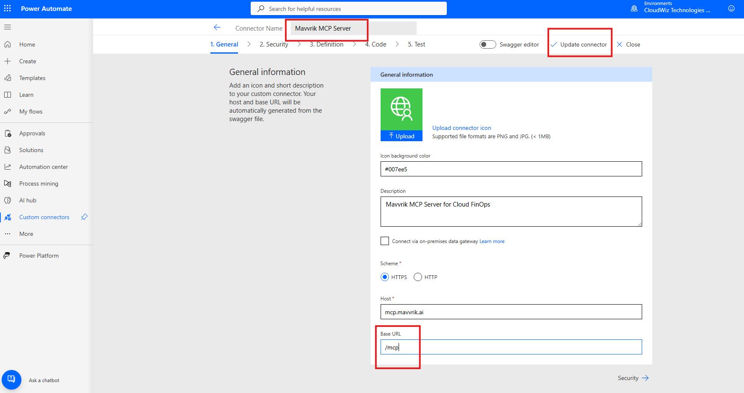Viewport: 744px width, 393px height.
Task: Click Update connector button
Action: coord(579,44)
